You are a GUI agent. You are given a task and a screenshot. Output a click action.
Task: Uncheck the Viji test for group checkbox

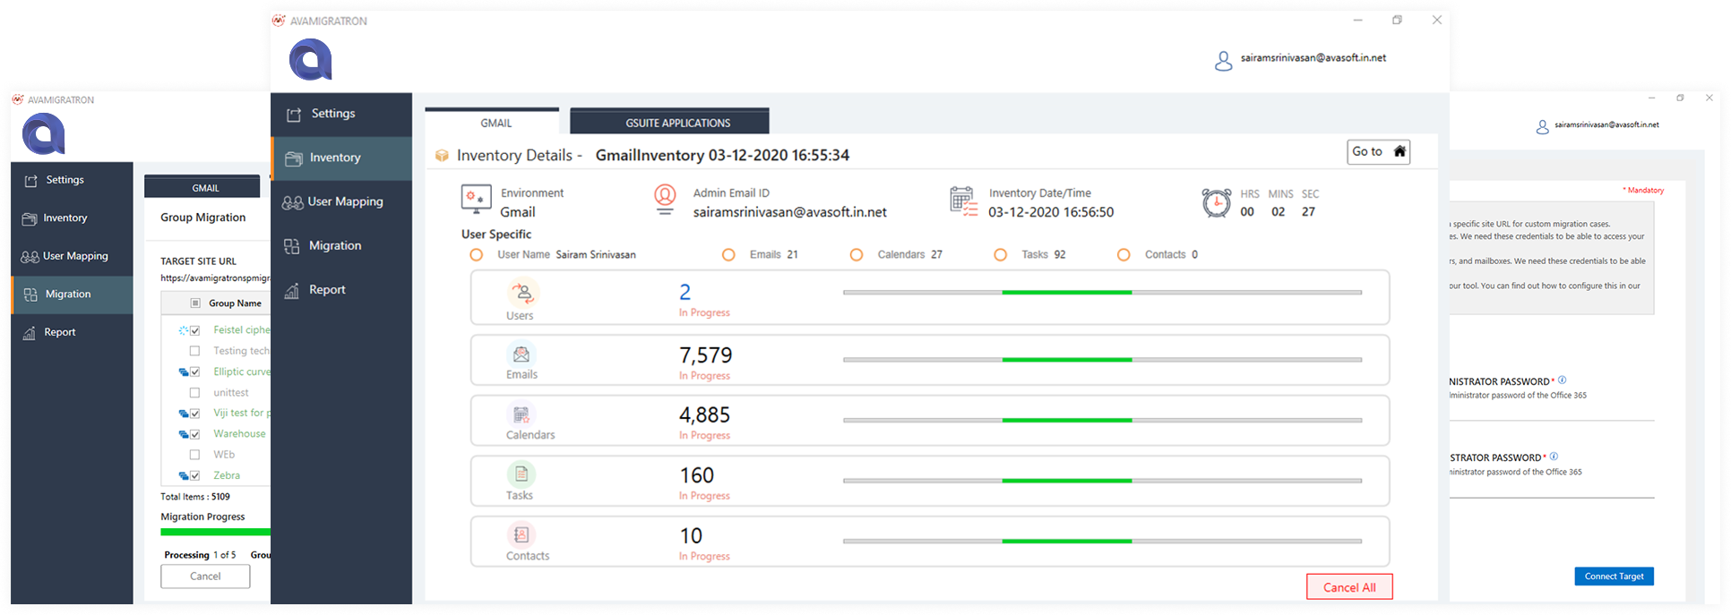pos(195,414)
